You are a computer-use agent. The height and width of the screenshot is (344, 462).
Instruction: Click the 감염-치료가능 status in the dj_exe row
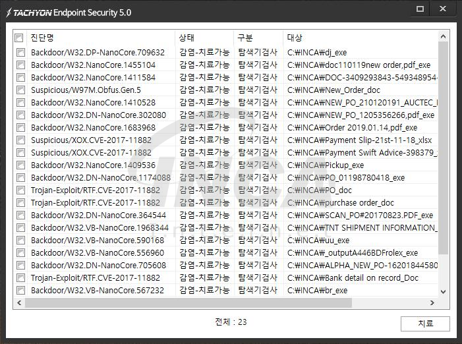point(204,53)
